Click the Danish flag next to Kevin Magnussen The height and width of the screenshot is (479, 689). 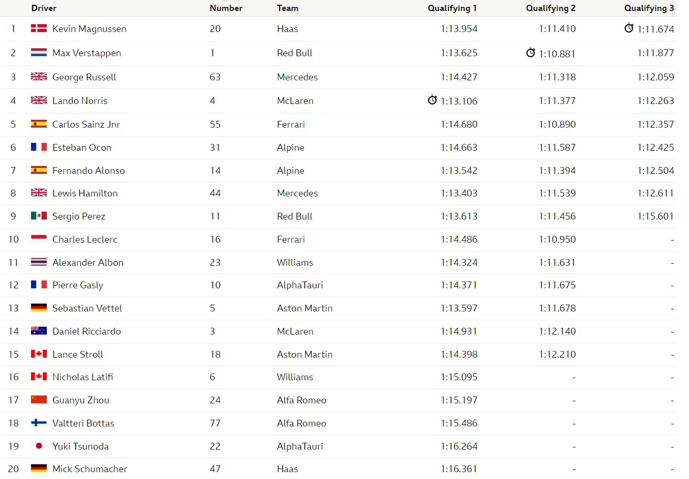point(39,28)
